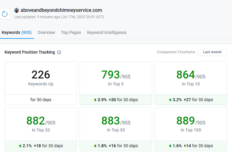Go to the Keyword Intelligence tab
The width and height of the screenshot is (232, 156).
[106, 32]
